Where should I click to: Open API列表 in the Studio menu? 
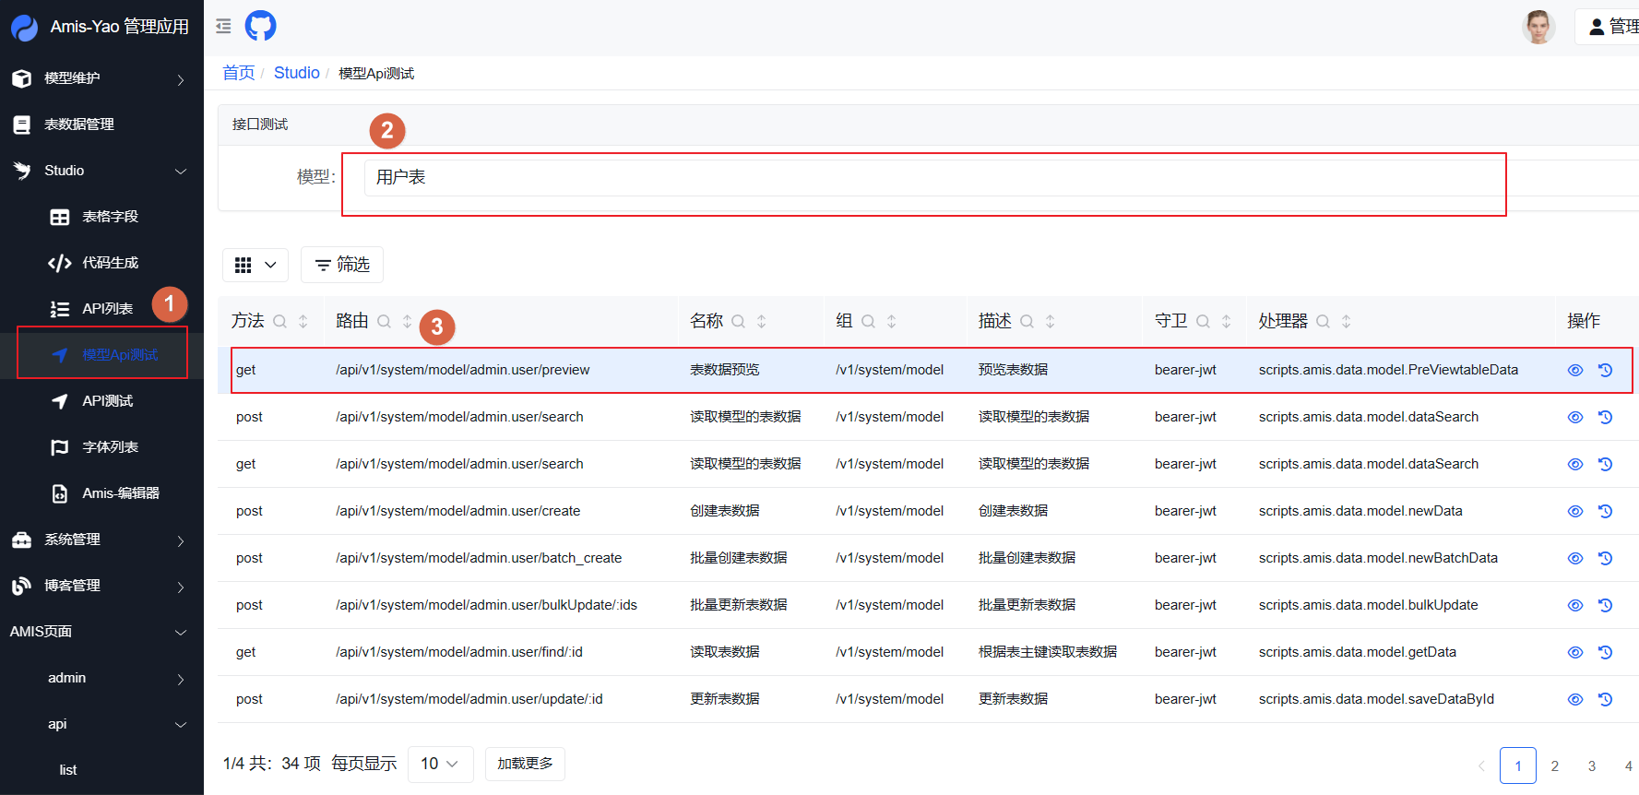(107, 309)
